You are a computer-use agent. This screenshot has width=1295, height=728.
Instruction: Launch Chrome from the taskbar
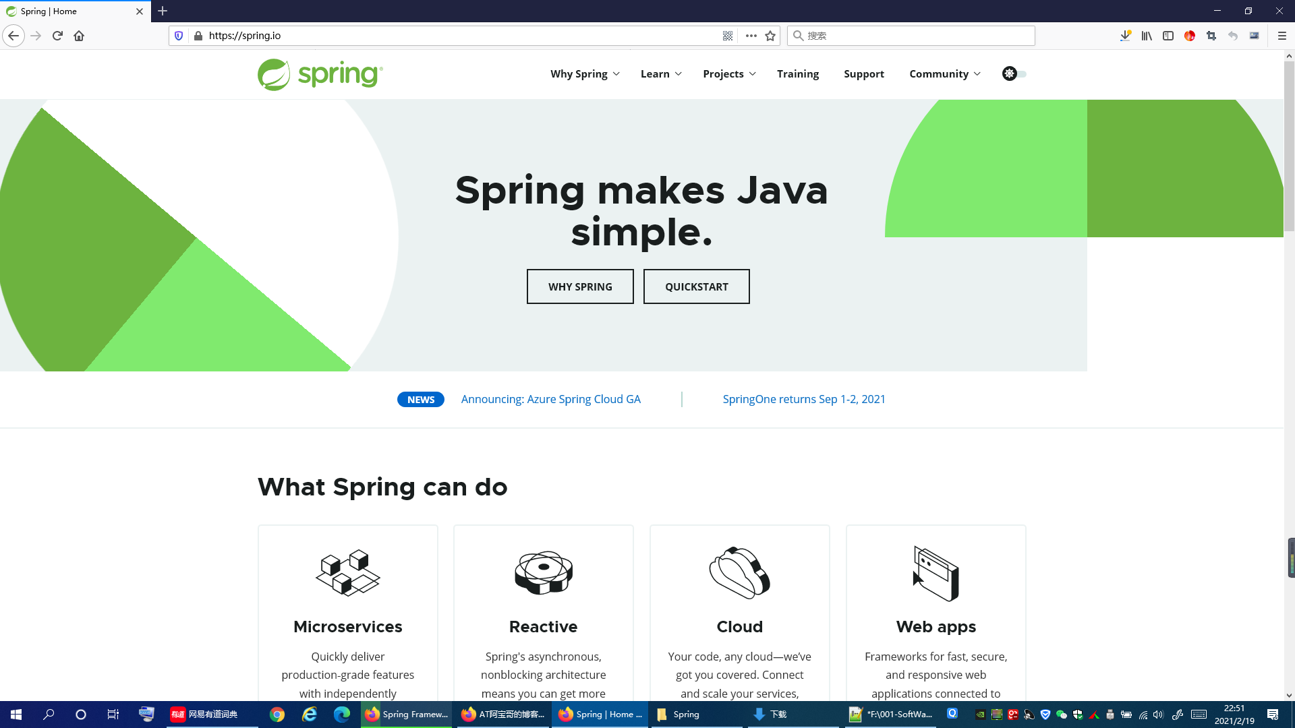[x=277, y=715]
